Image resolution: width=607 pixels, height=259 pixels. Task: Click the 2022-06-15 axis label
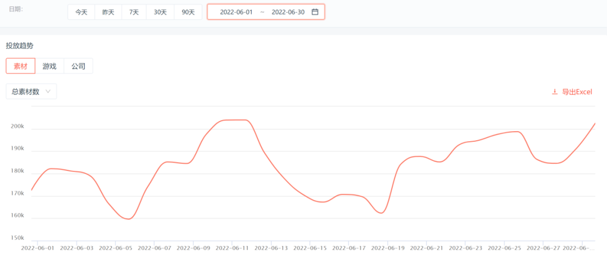click(x=309, y=248)
